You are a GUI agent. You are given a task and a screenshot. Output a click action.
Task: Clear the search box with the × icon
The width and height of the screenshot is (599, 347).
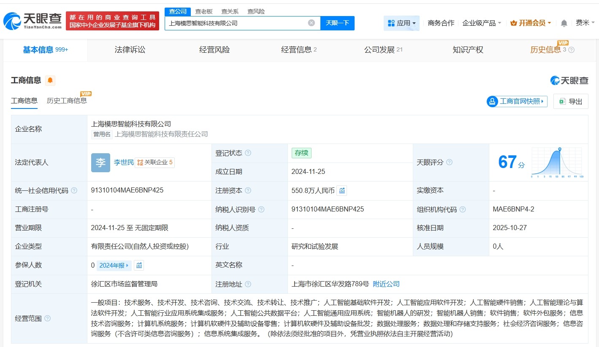pos(311,23)
